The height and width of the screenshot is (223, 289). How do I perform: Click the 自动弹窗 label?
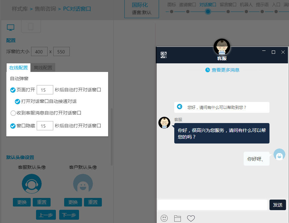[19, 79]
